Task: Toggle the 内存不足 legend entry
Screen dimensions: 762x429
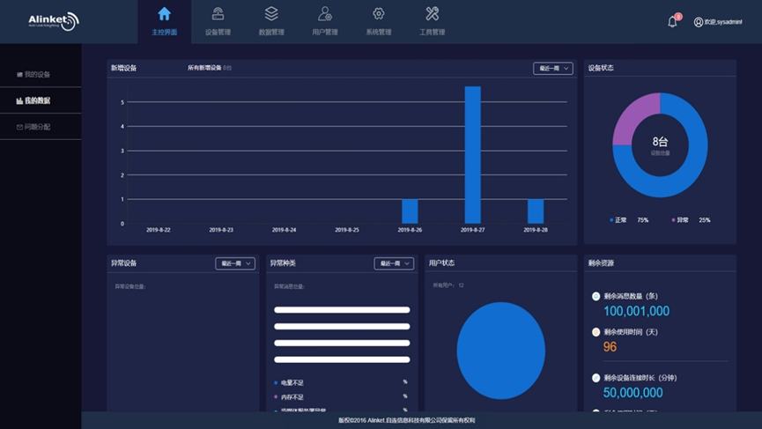Action: 289,397
